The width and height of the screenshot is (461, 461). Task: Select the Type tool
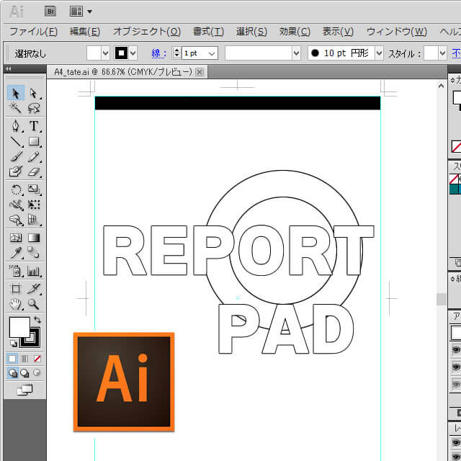pyautogui.click(x=33, y=126)
